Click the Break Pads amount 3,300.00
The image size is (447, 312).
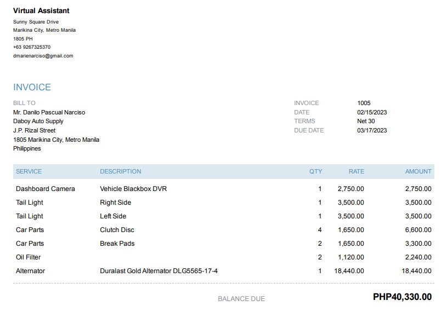point(418,244)
